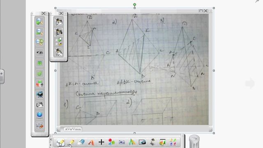Open settings with the wrench tools icon

pyautogui.click(x=39, y=126)
